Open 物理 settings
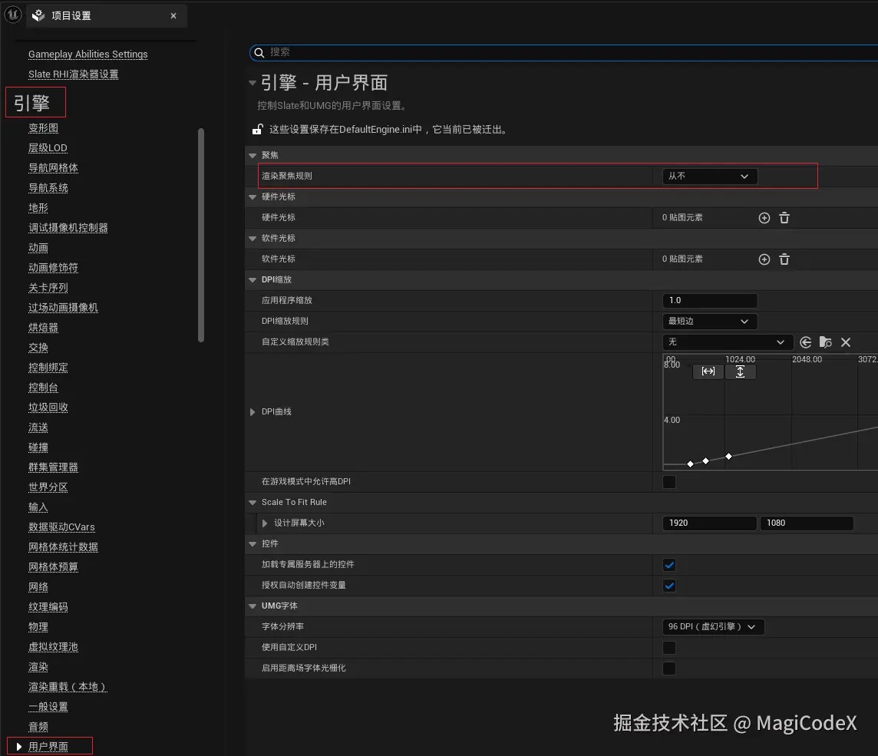 pos(38,627)
